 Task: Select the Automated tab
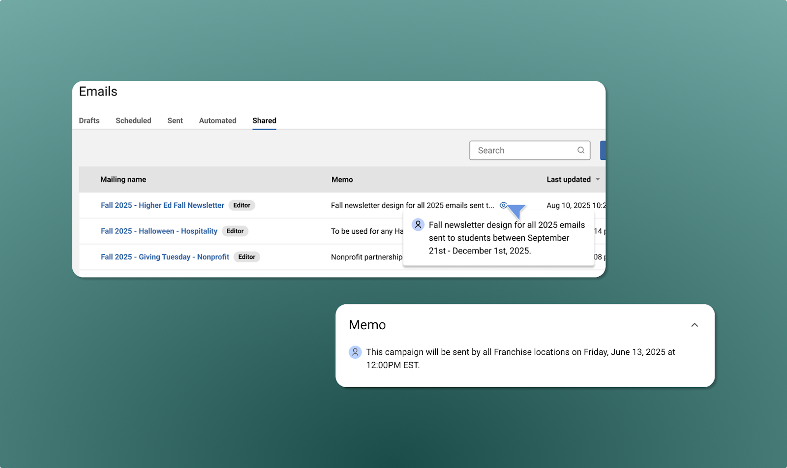[217, 121]
